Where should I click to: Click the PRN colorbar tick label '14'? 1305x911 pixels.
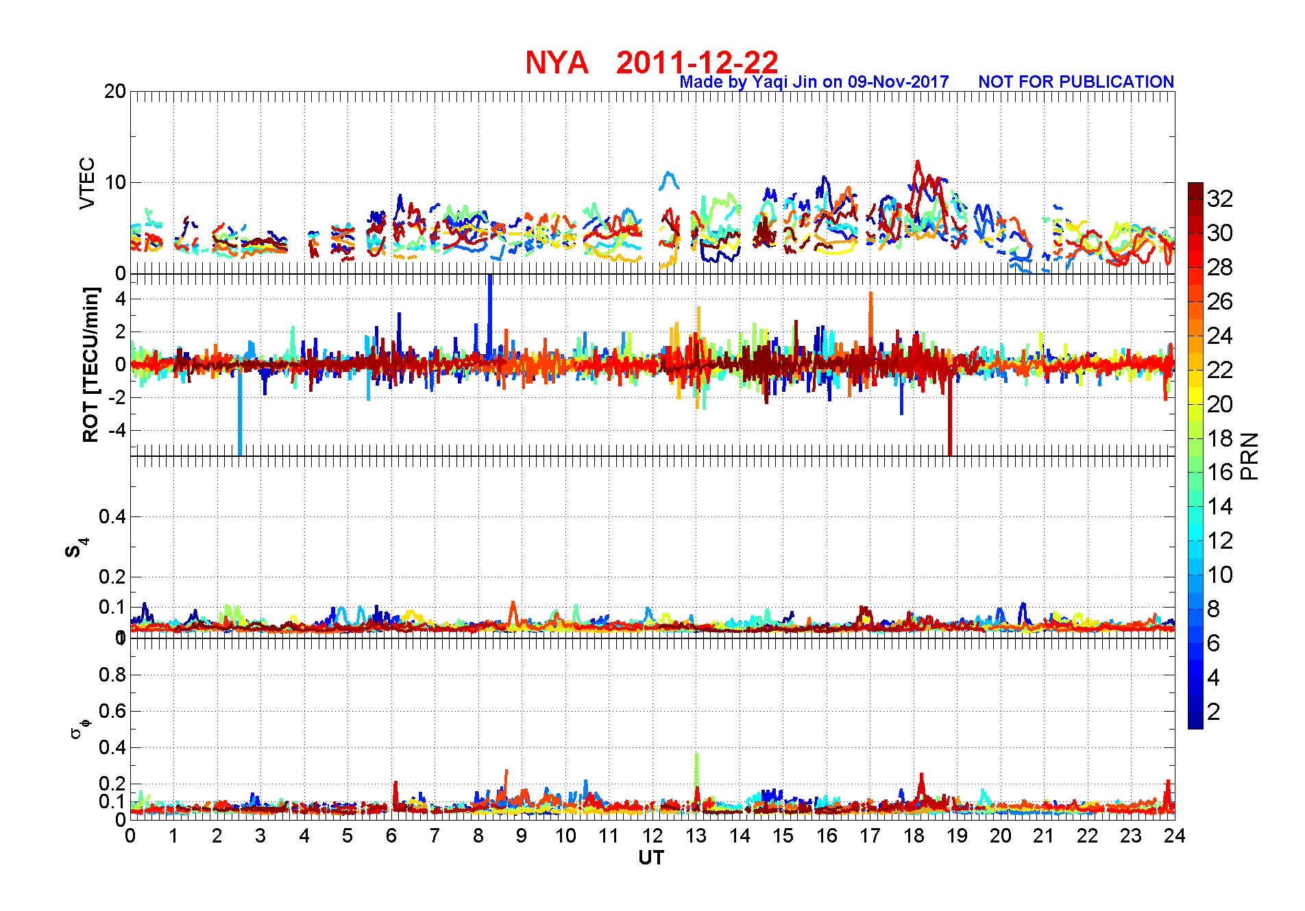[x=1220, y=506]
